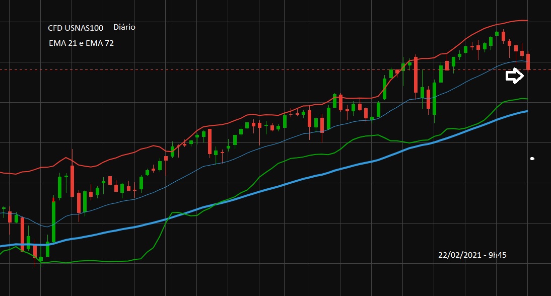Select the "CFD USNAS100" title label
This screenshot has height=296, width=551.
click(76, 28)
